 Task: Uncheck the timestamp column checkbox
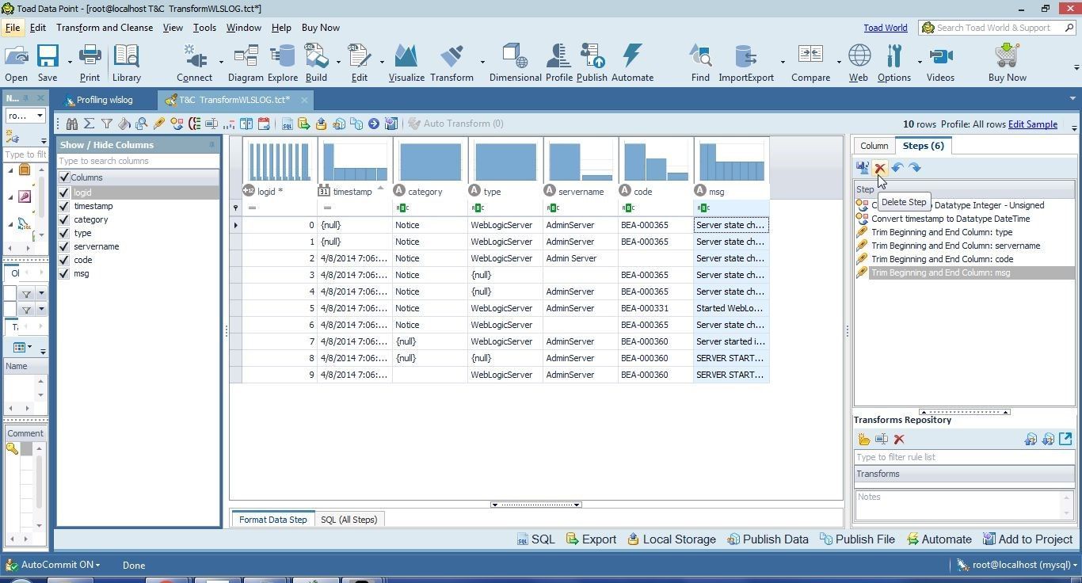64,206
